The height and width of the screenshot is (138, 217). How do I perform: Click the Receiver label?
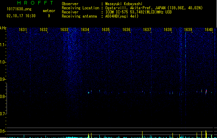tap(70, 12)
